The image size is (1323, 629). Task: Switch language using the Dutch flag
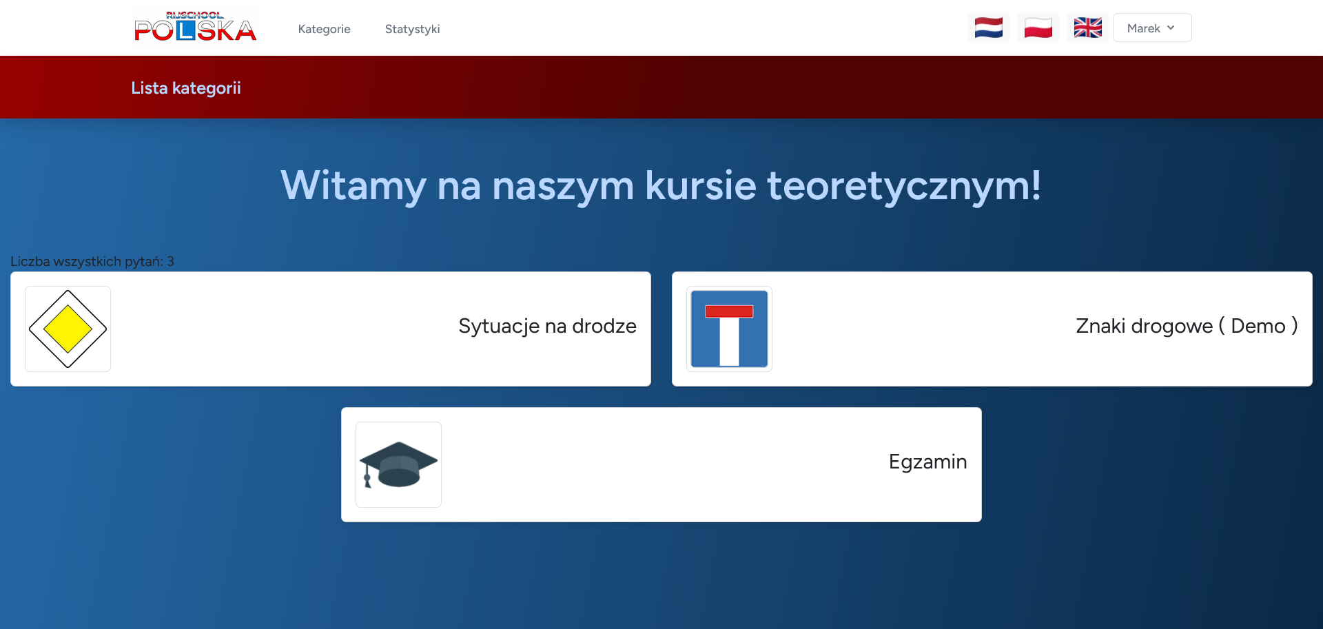(x=988, y=28)
